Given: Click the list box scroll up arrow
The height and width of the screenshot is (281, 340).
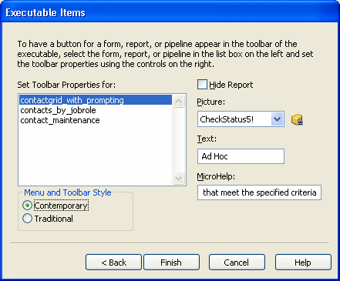Looking at the screenshot, I should [179, 102].
